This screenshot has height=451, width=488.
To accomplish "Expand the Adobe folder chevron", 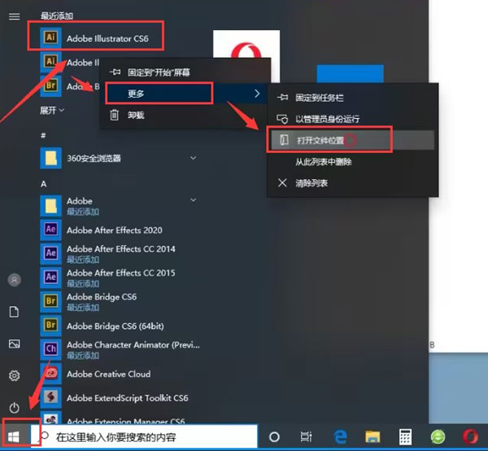I will [x=194, y=200].
